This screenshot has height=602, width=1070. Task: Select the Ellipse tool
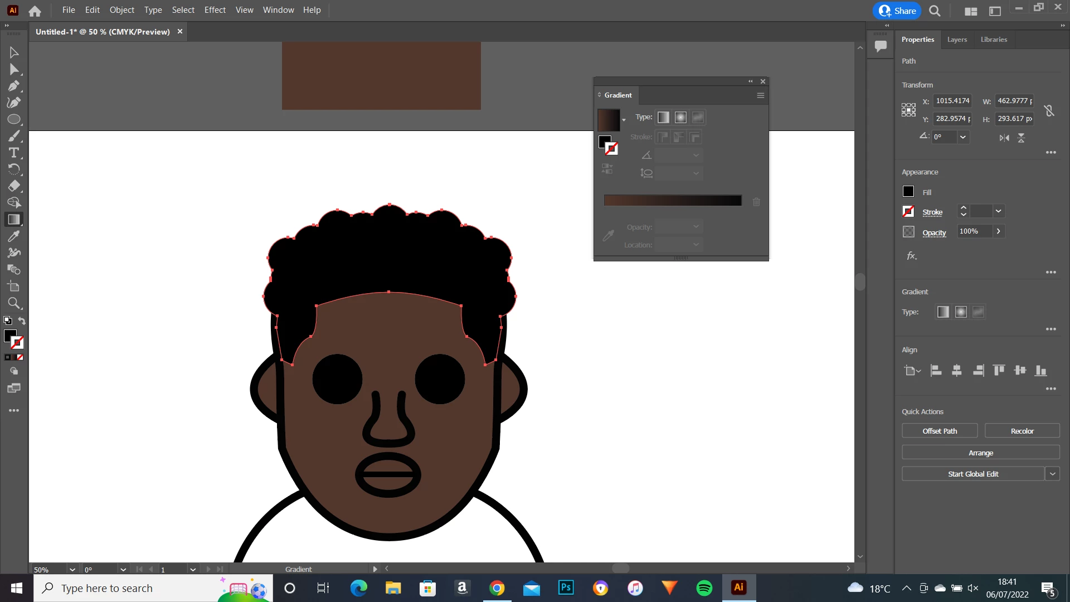pos(14,119)
